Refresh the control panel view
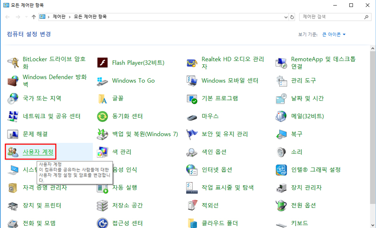Viewport: 376px width, 228px height. pos(292,17)
